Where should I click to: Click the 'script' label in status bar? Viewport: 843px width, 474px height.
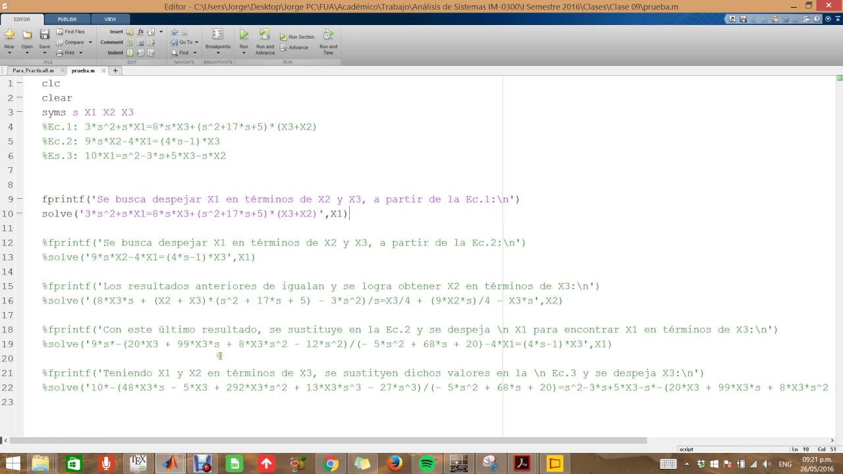click(x=686, y=449)
